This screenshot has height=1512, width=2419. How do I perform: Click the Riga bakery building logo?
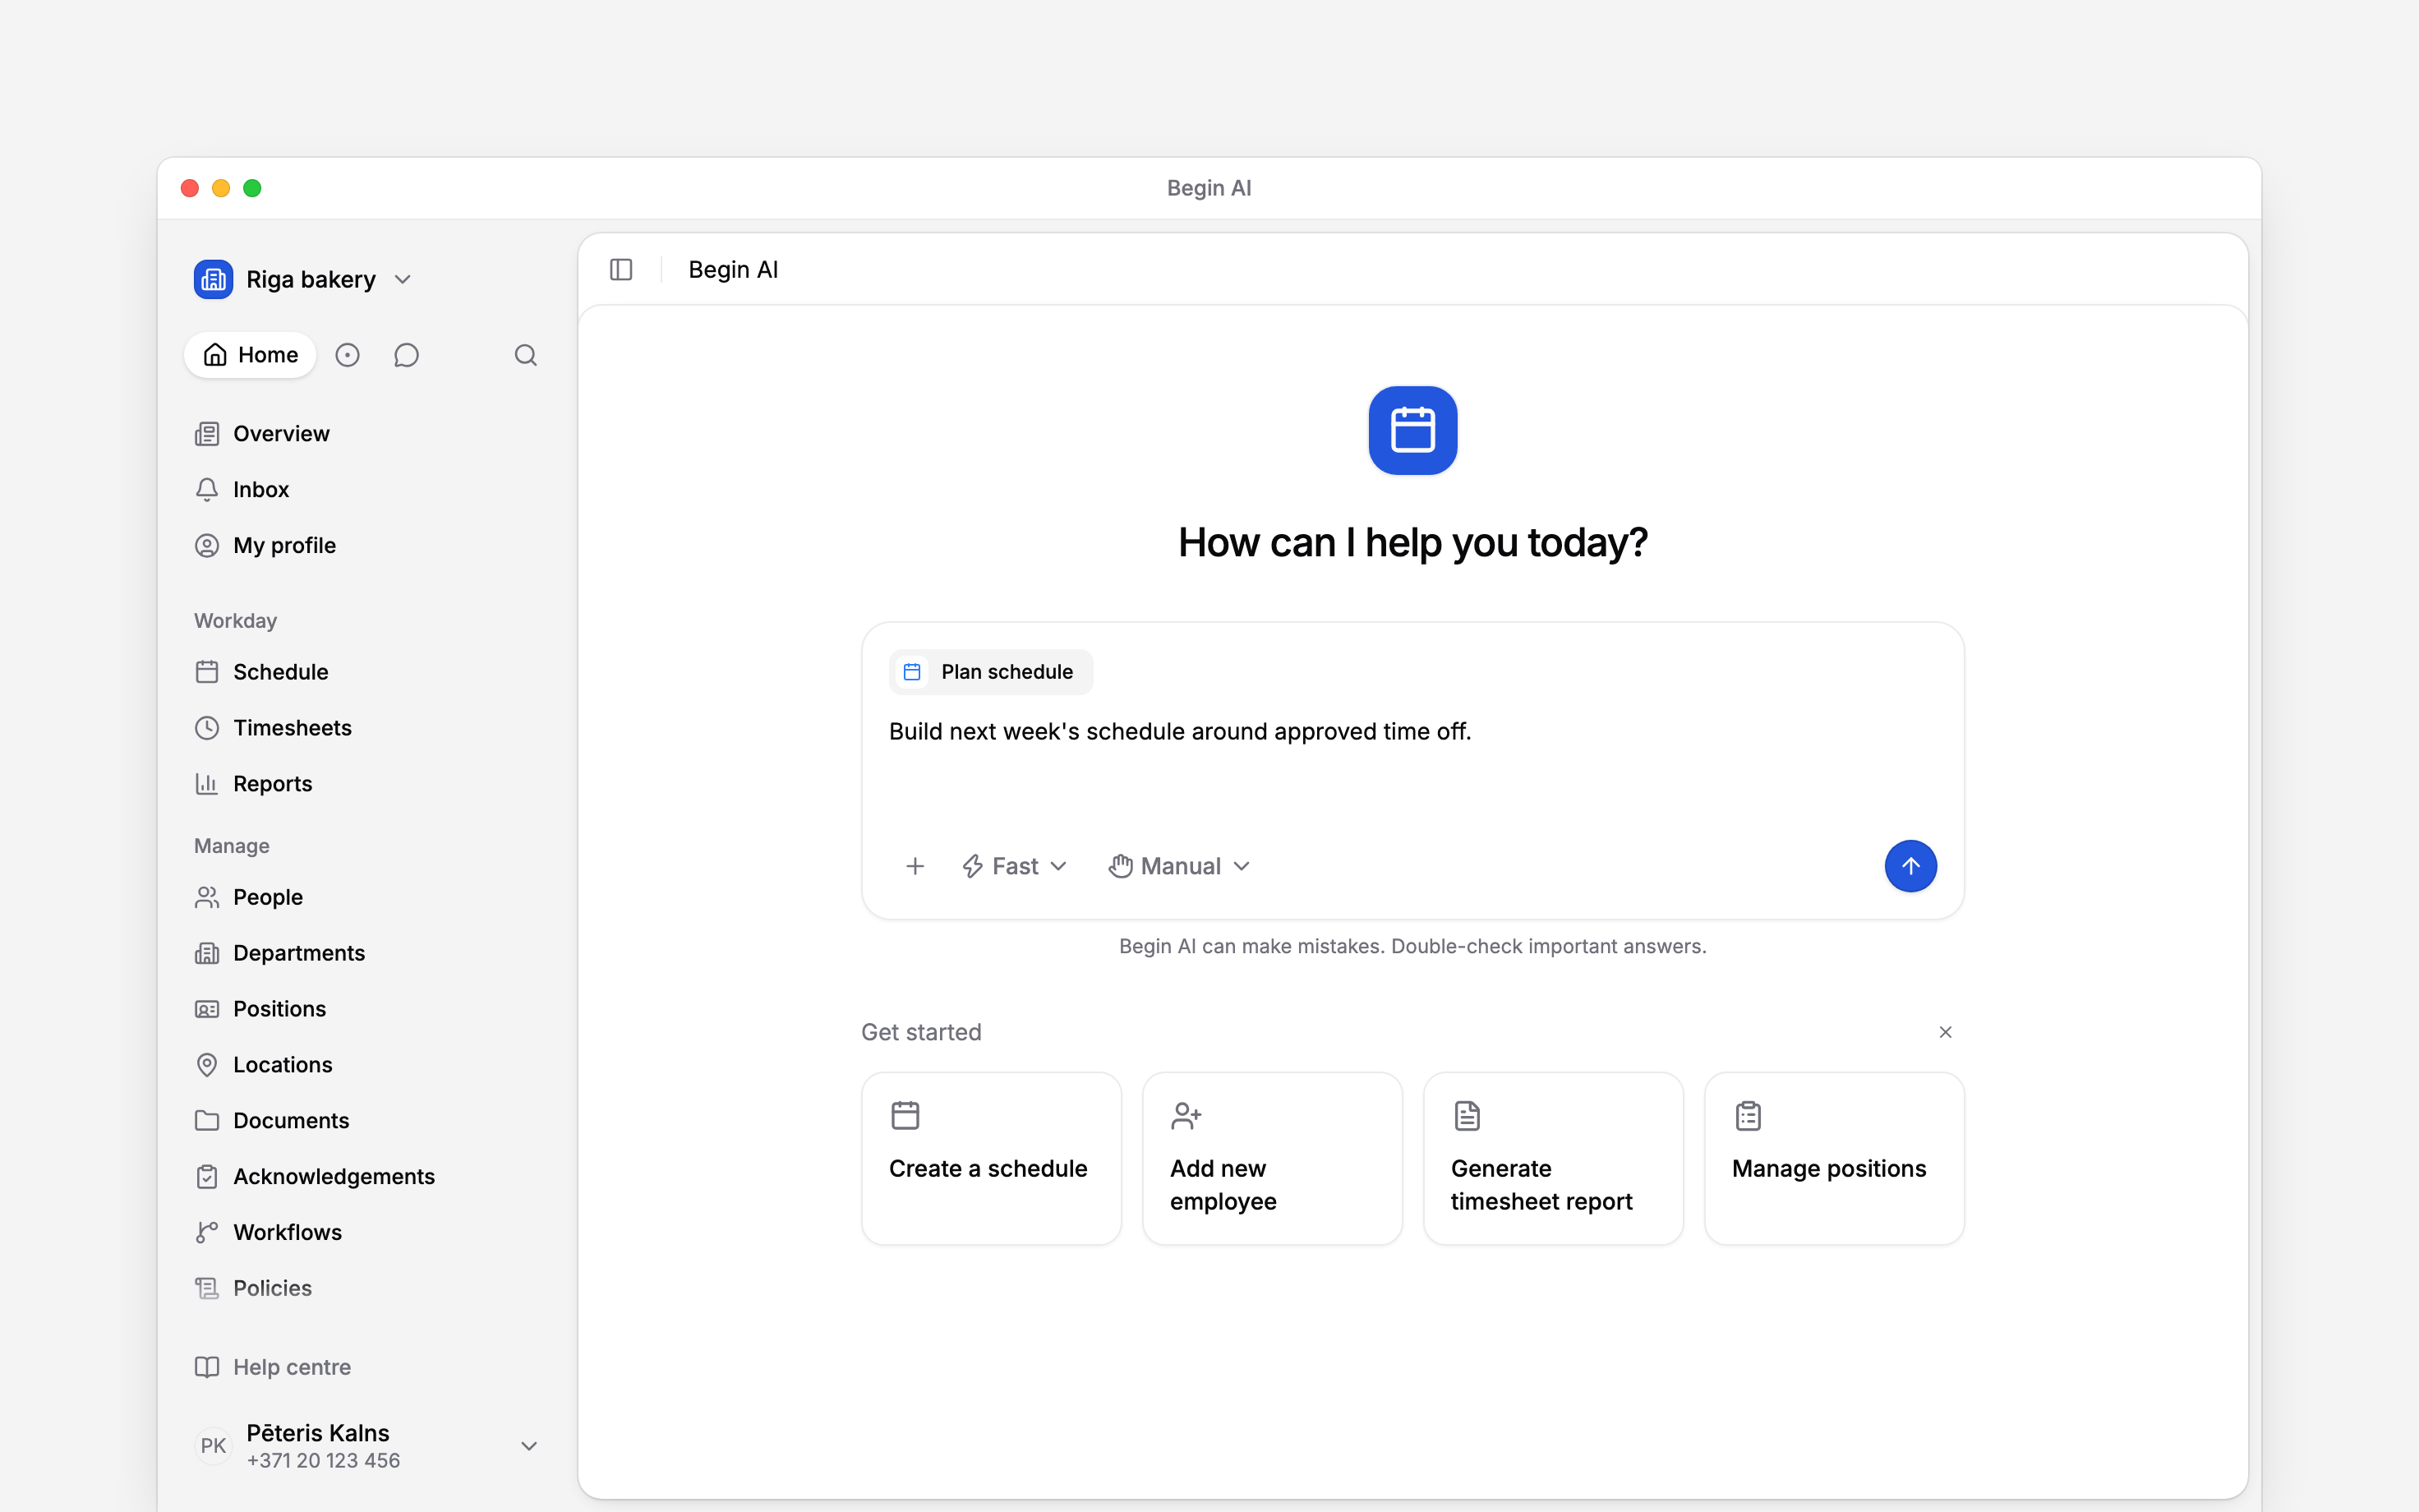point(213,279)
